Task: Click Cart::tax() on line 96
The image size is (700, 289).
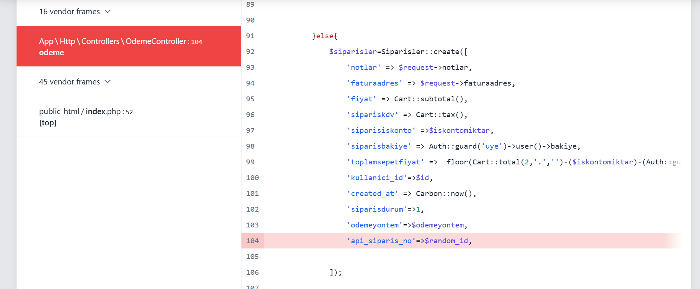Action: click(440, 114)
